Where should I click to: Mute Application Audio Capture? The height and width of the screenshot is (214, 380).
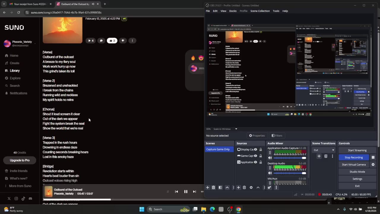coord(270,158)
